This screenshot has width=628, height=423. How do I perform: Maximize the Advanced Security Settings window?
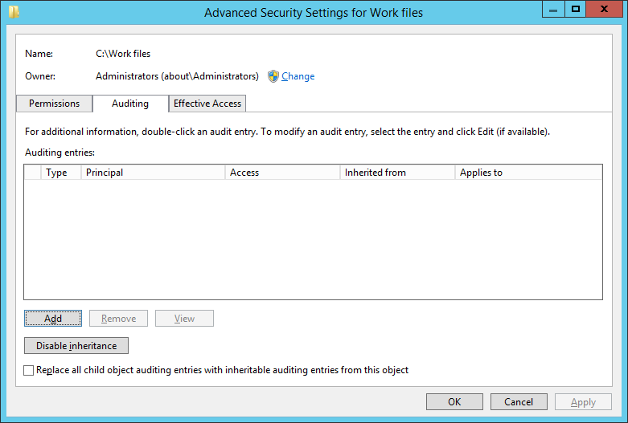576,9
